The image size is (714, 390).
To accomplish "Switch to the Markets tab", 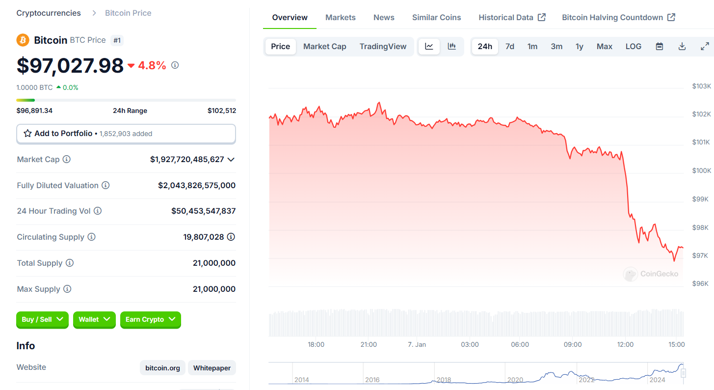I will coord(341,18).
